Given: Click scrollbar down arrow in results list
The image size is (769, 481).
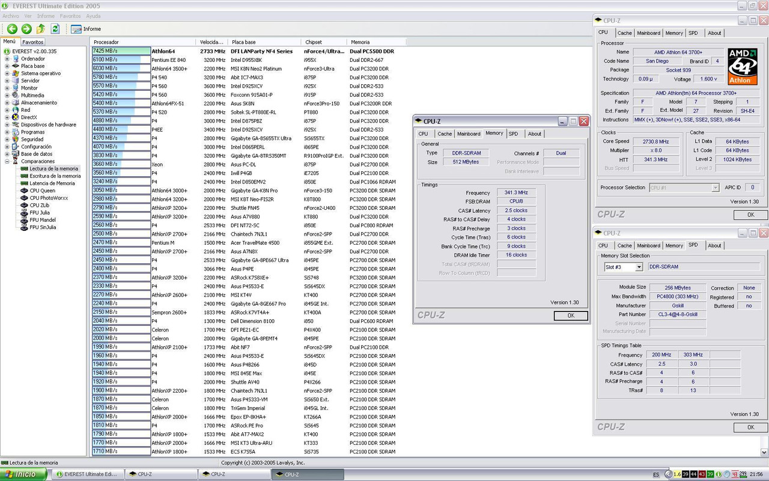Looking at the screenshot, I should [764, 452].
